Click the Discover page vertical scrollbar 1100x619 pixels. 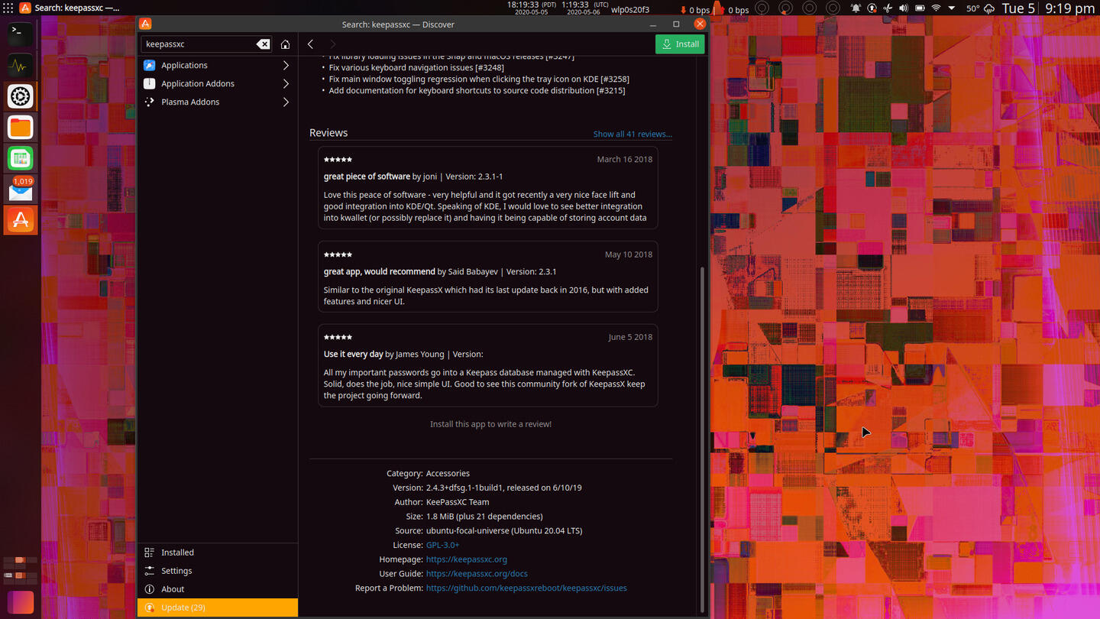(x=703, y=439)
